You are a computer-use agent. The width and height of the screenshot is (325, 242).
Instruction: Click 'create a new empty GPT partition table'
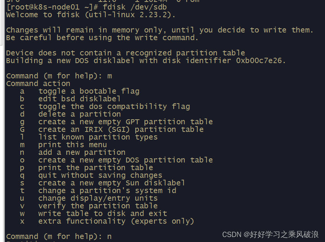pos(116,122)
